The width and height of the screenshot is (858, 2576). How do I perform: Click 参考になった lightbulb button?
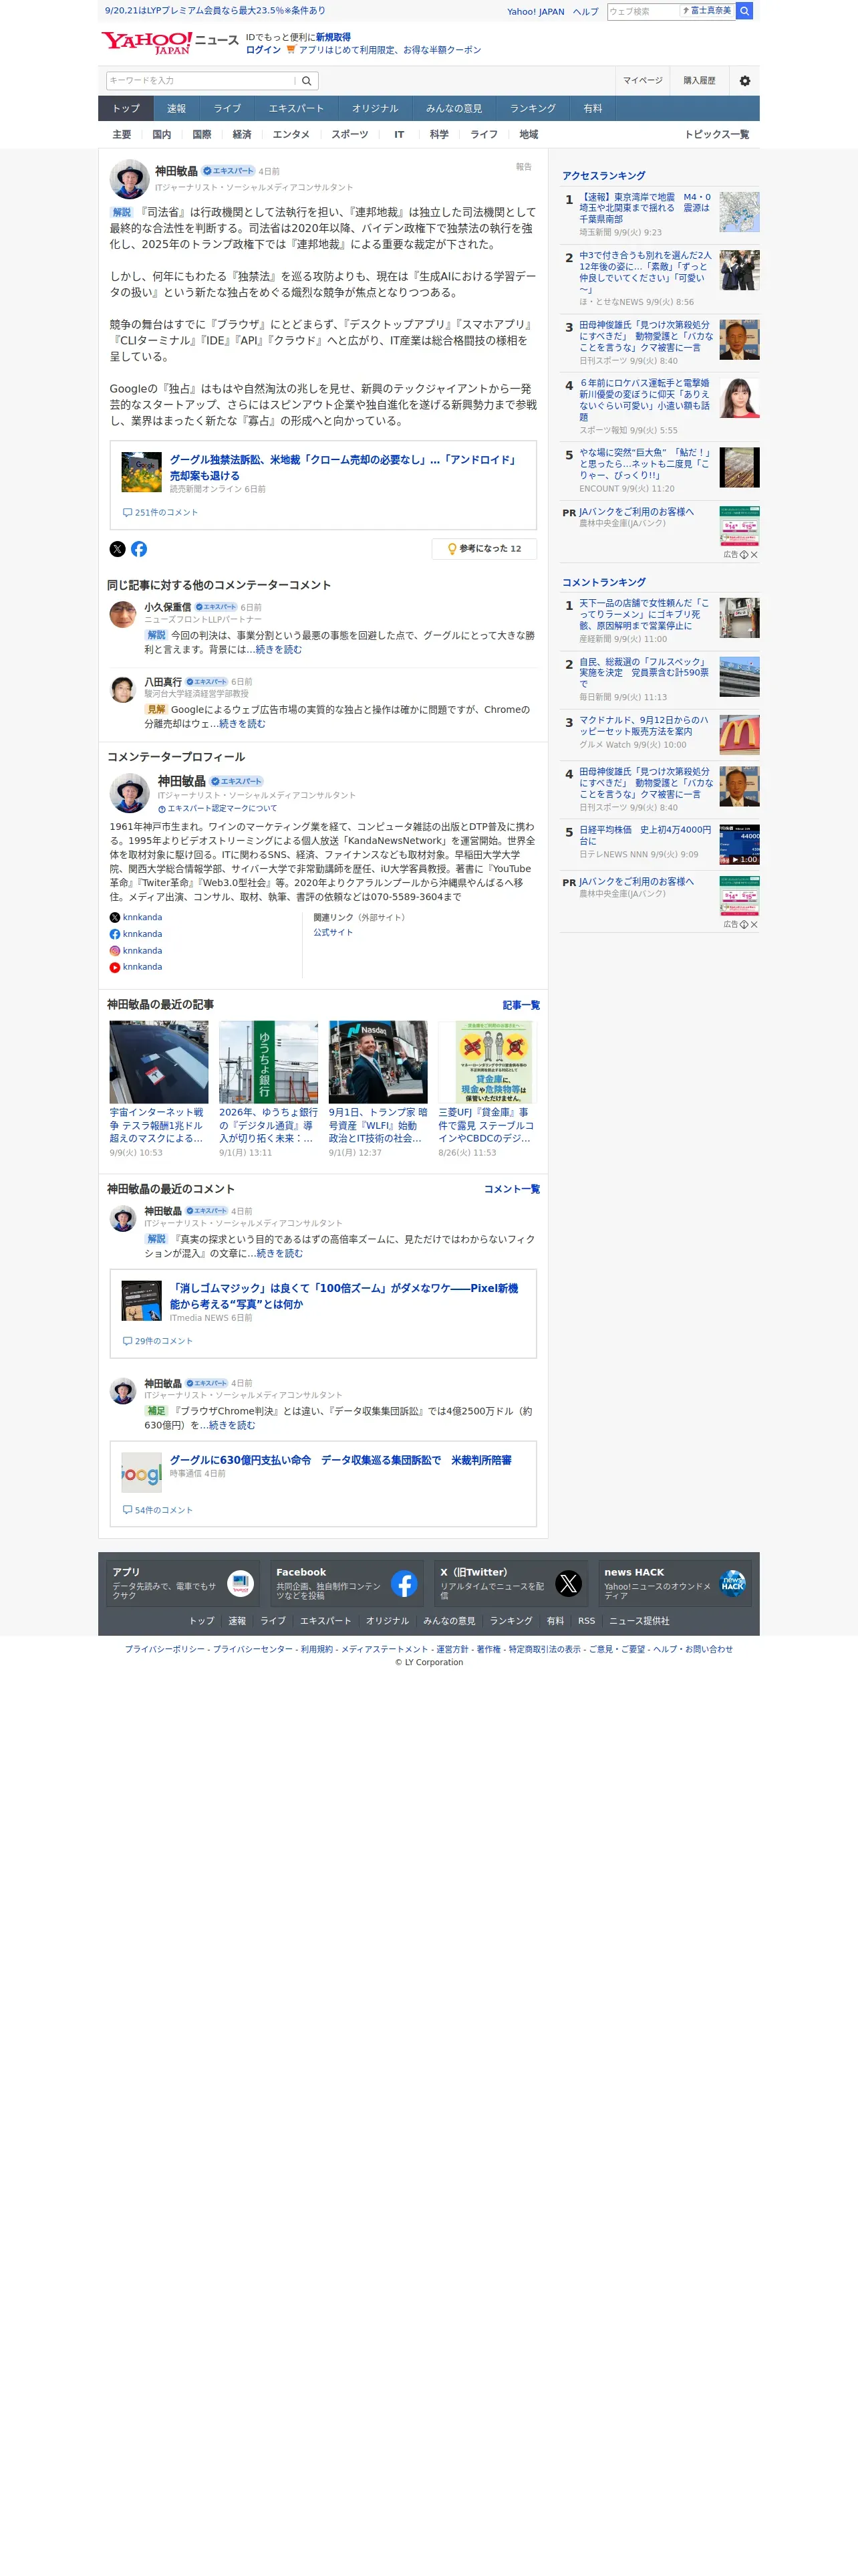pyautogui.click(x=484, y=549)
